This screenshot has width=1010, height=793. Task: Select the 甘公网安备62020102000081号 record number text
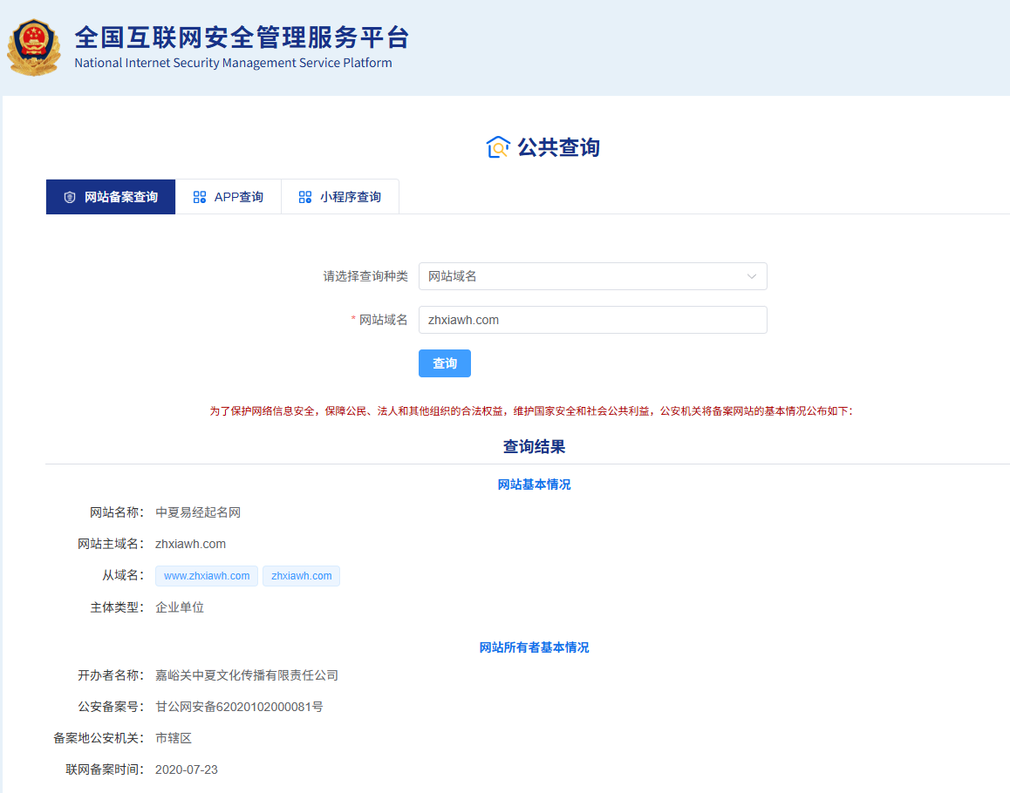(239, 707)
